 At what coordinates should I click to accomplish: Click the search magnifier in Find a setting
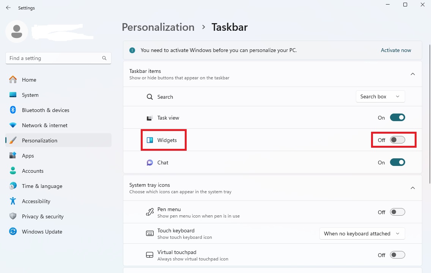[104, 58]
